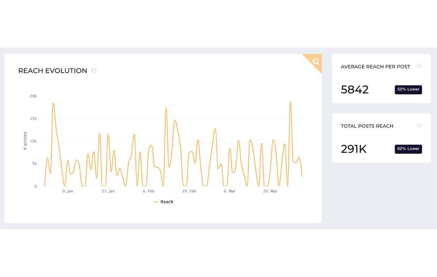Click the 10k y-axis label

(x=33, y=141)
